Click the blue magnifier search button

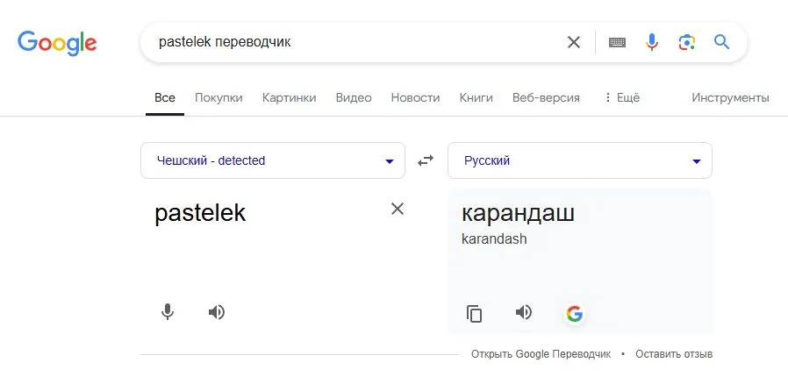tap(722, 42)
